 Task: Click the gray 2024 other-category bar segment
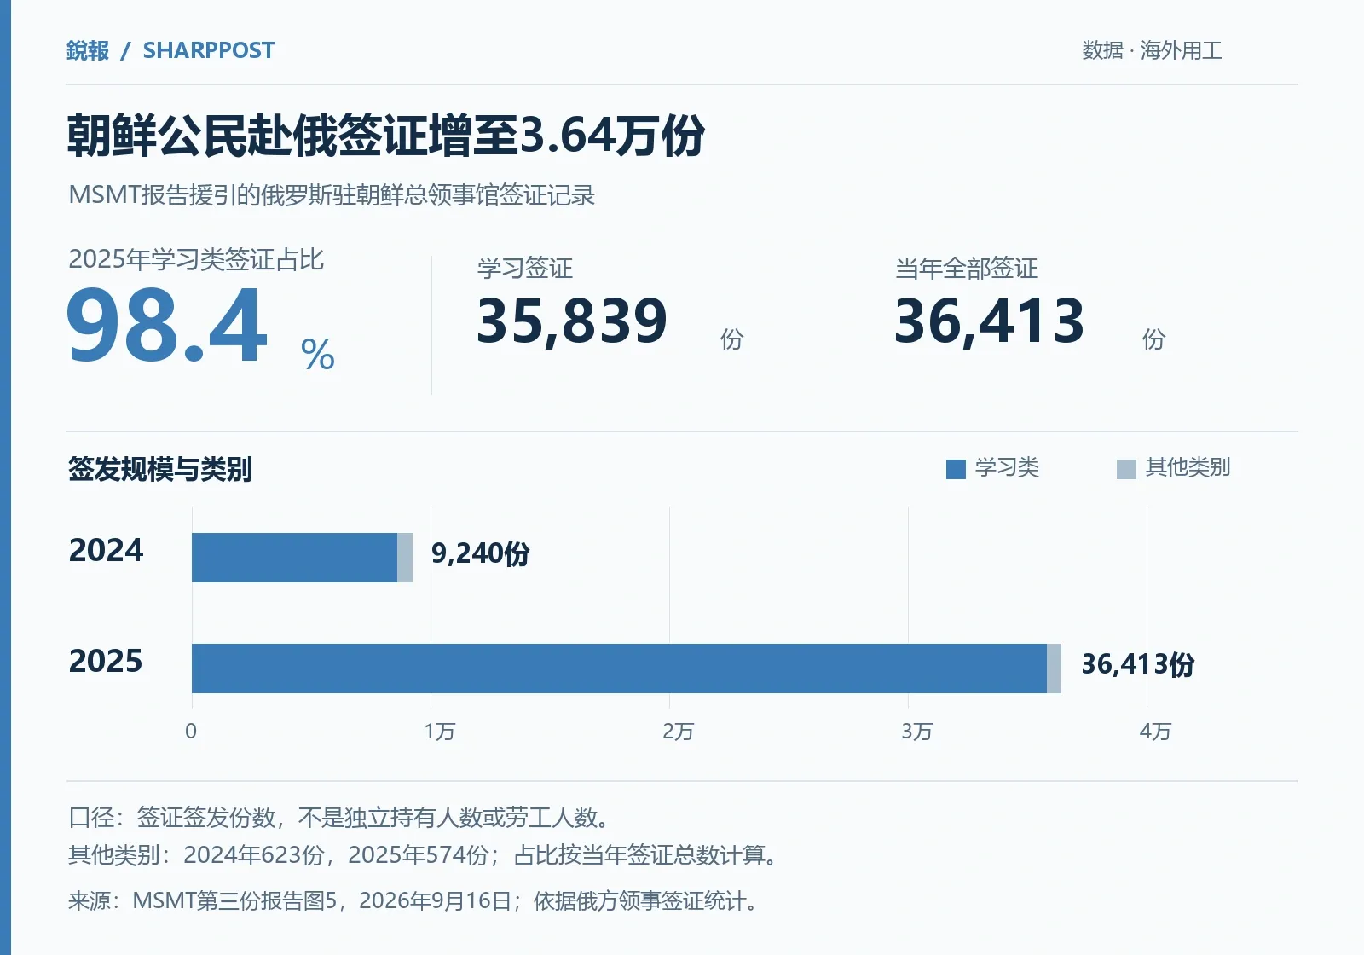[405, 558]
